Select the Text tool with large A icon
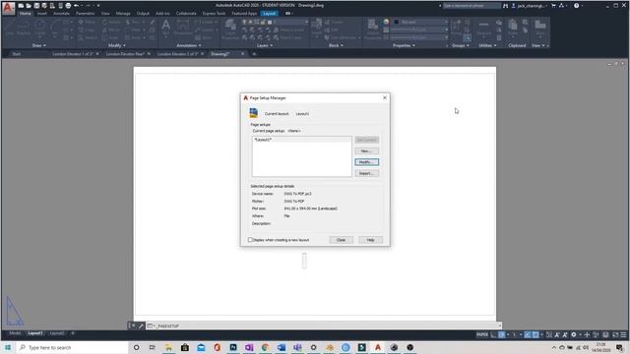Screen dimensions: 630x354 click(x=165, y=27)
